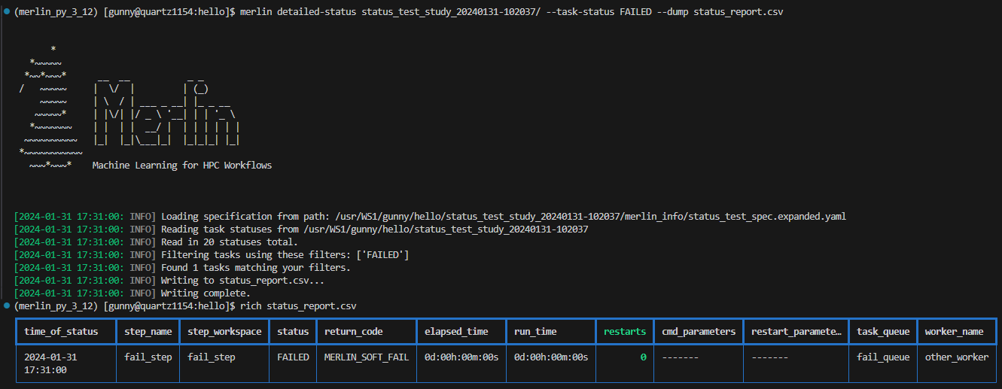Image resolution: width=1002 pixels, height=389 pixels.
Task: Click the 'step_workspace' column header
Action: 224,332
